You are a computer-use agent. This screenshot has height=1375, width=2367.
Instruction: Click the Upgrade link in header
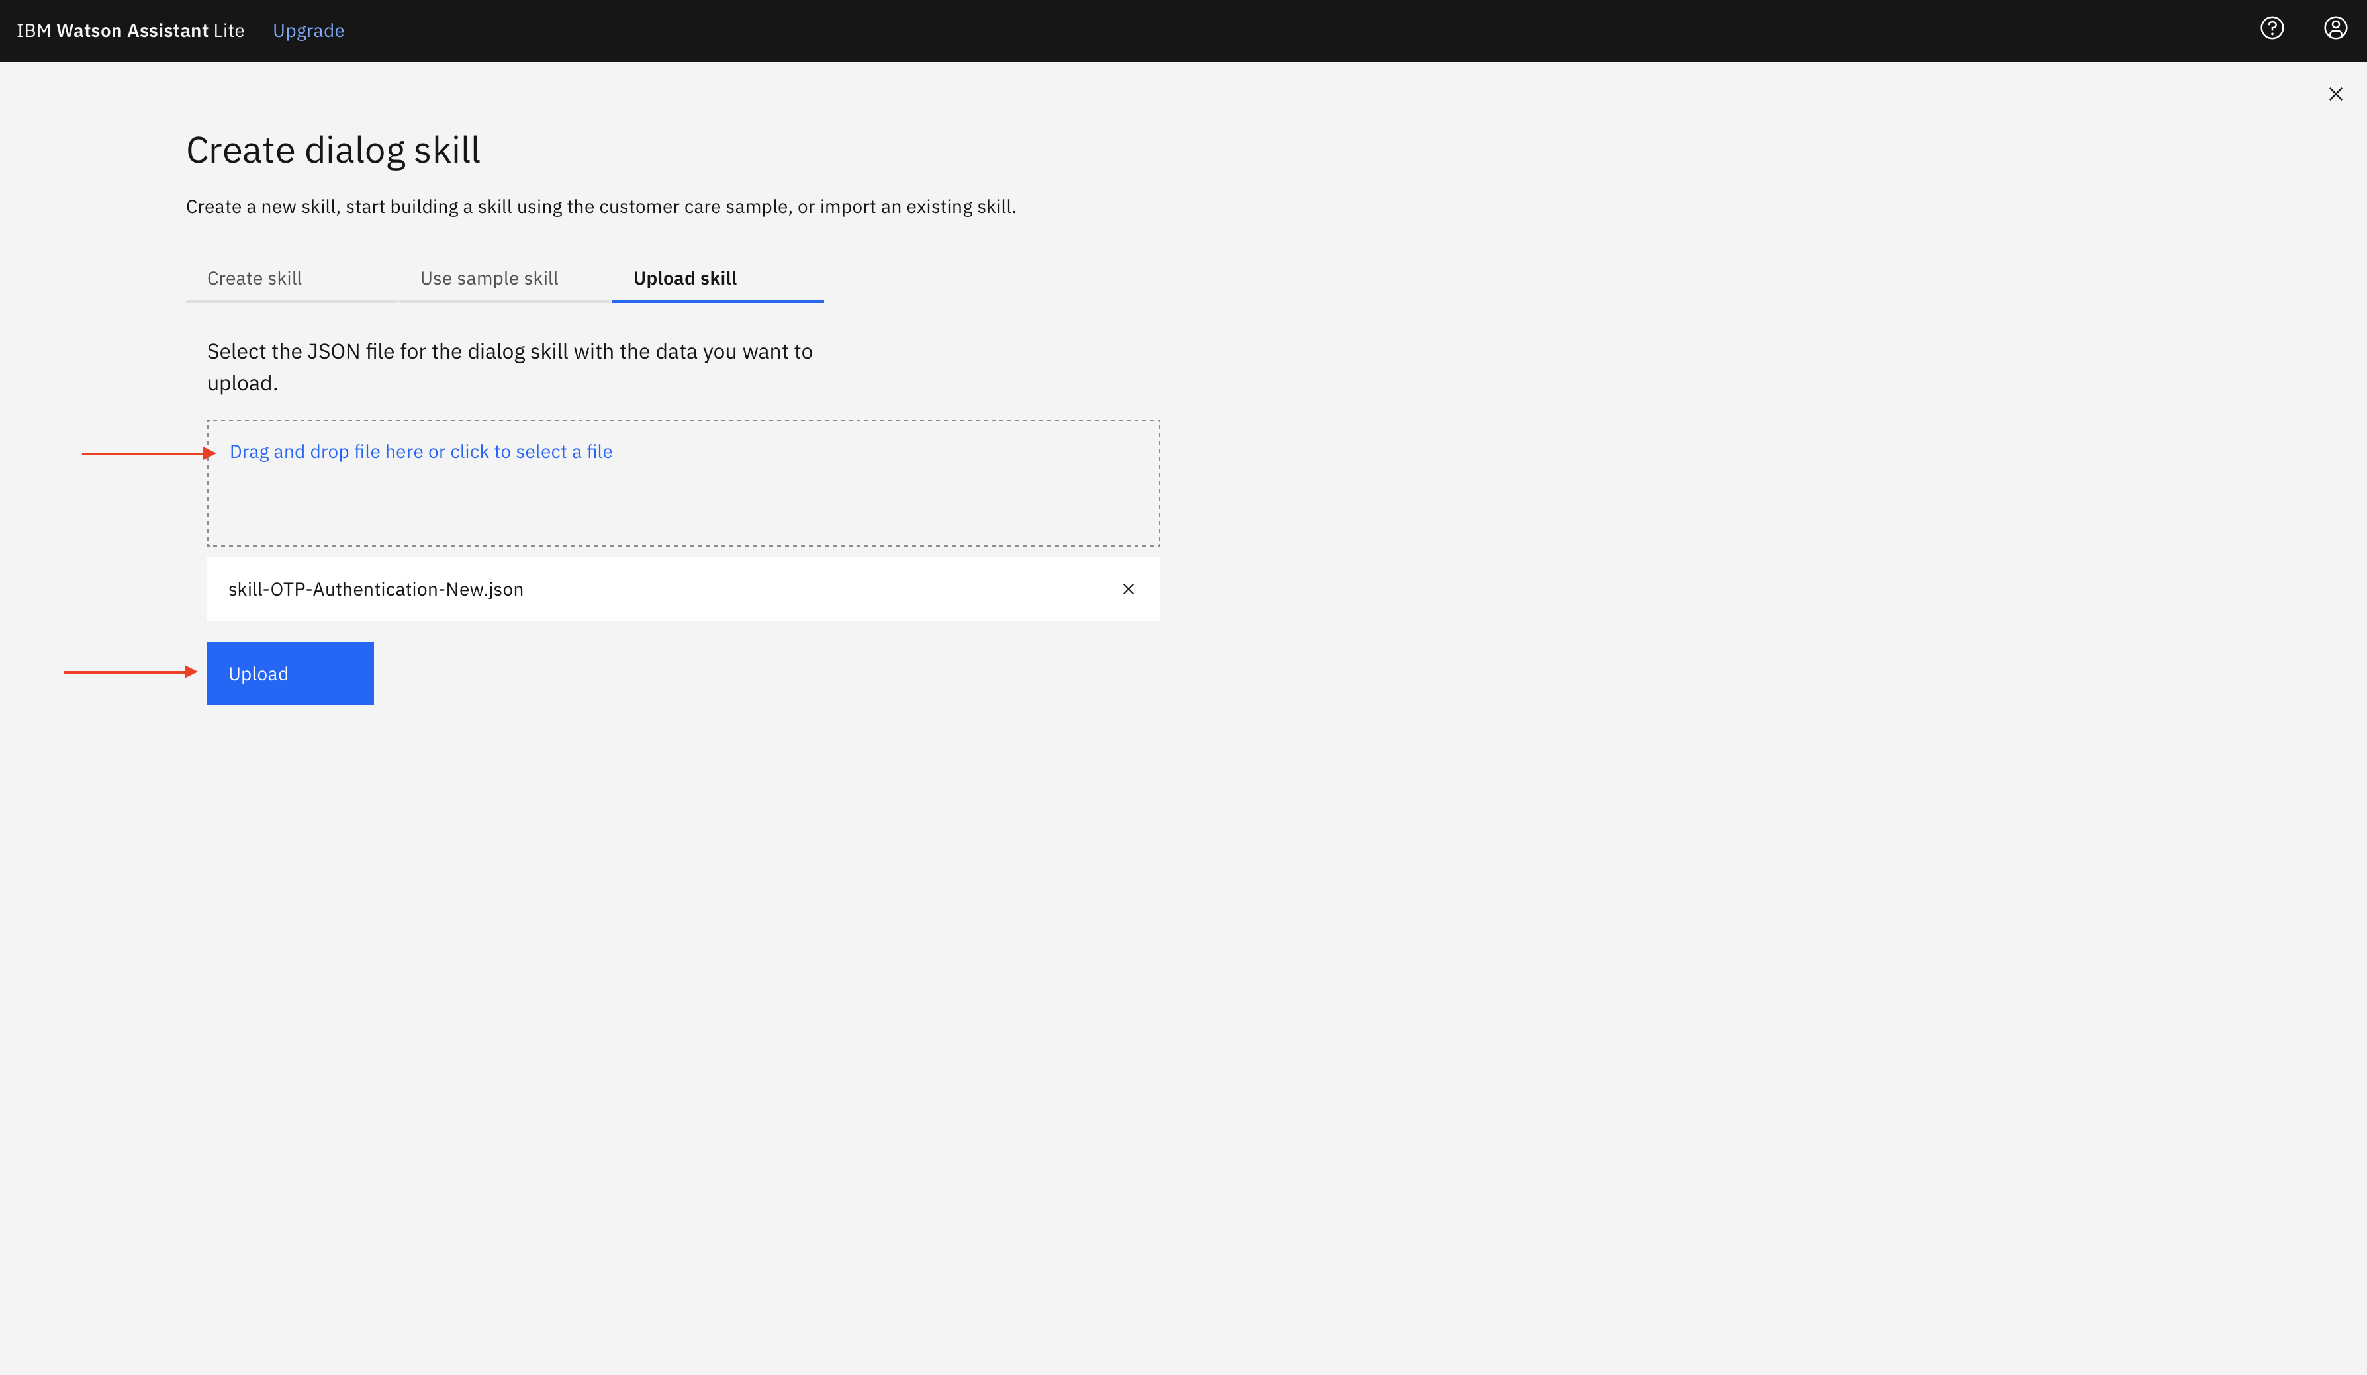(x=308, y=31)
